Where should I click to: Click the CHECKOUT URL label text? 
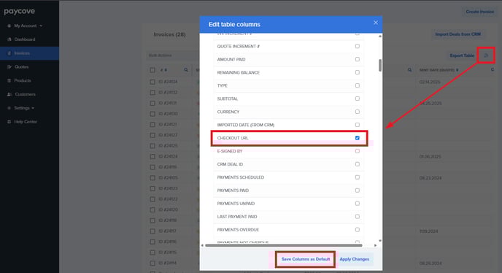[233, 138]
